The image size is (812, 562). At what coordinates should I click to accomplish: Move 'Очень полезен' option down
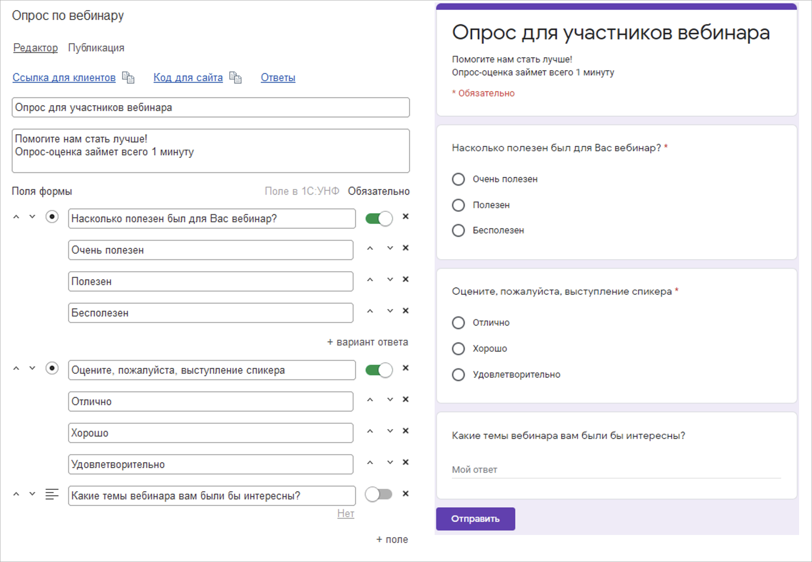coord(390,248)
